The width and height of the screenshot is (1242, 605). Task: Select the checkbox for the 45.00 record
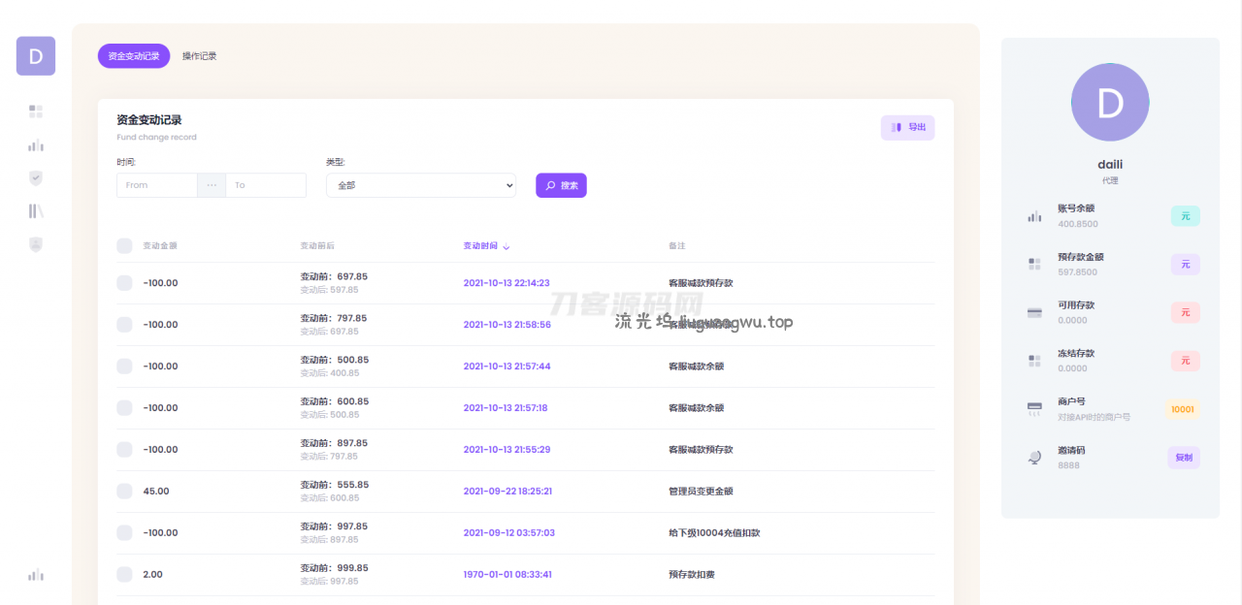click(x=124, y=492)
